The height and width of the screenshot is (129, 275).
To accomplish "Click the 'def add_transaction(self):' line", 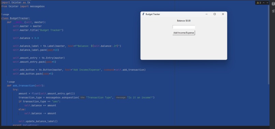I will [26, 85].
